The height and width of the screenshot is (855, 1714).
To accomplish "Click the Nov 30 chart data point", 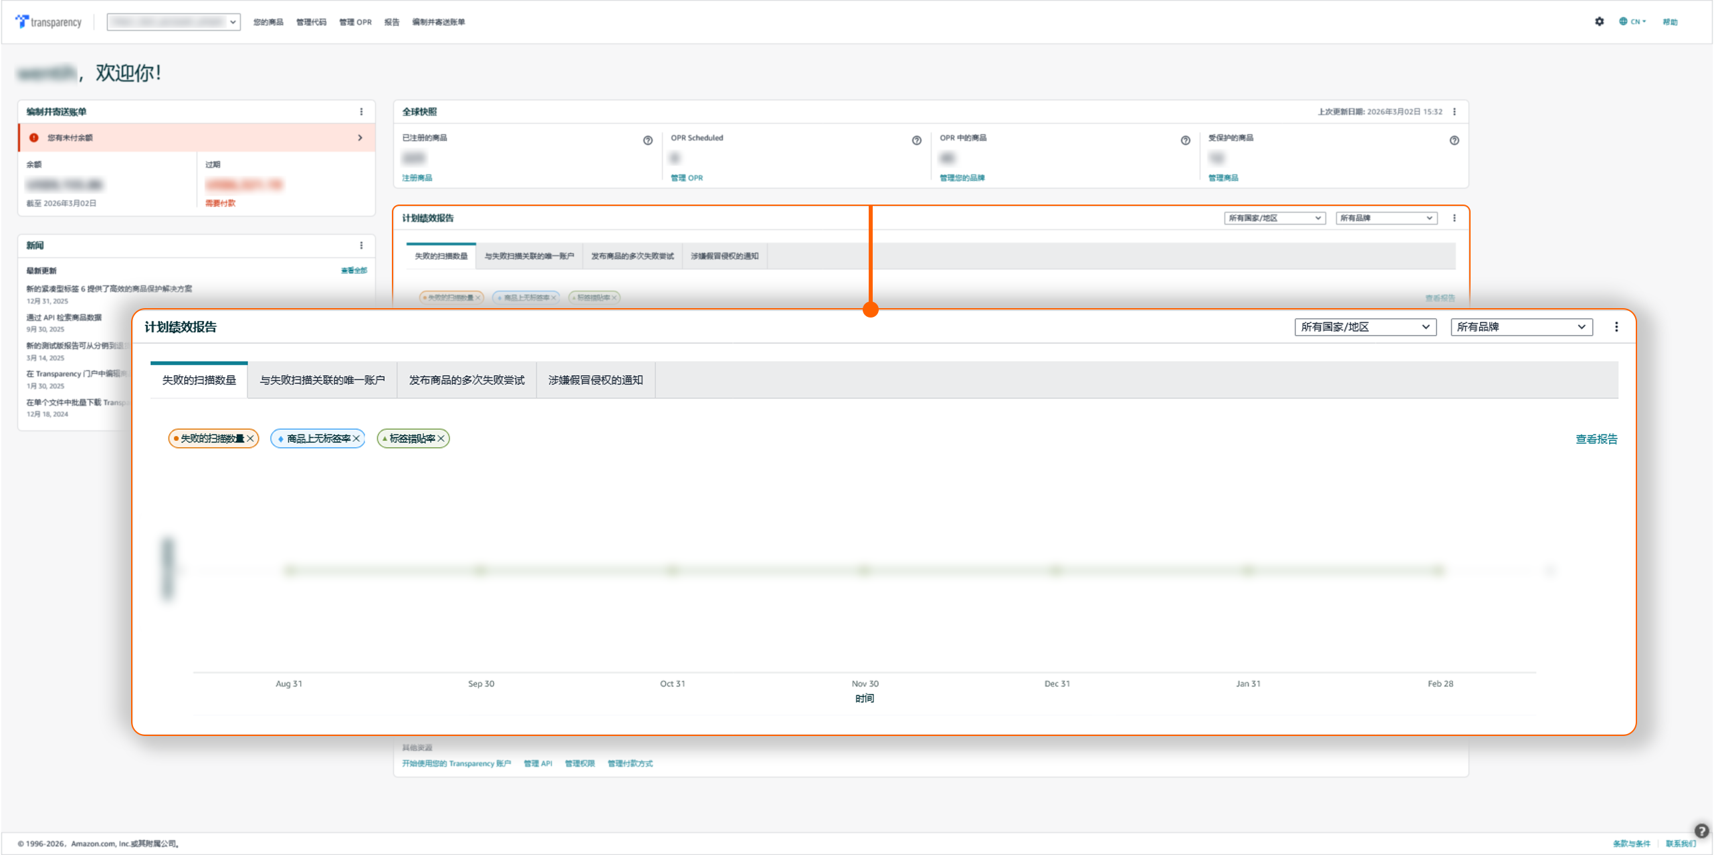I will tap(865, 570).
